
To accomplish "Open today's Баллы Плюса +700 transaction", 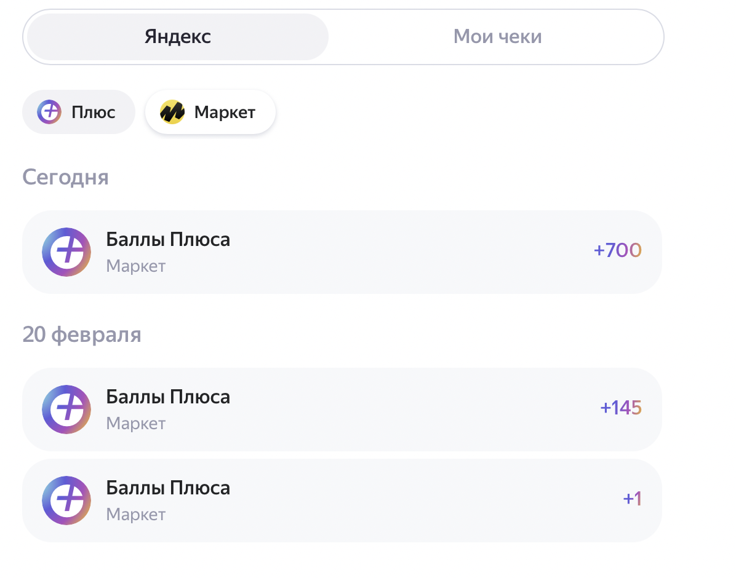I will [x=342, y=252].
